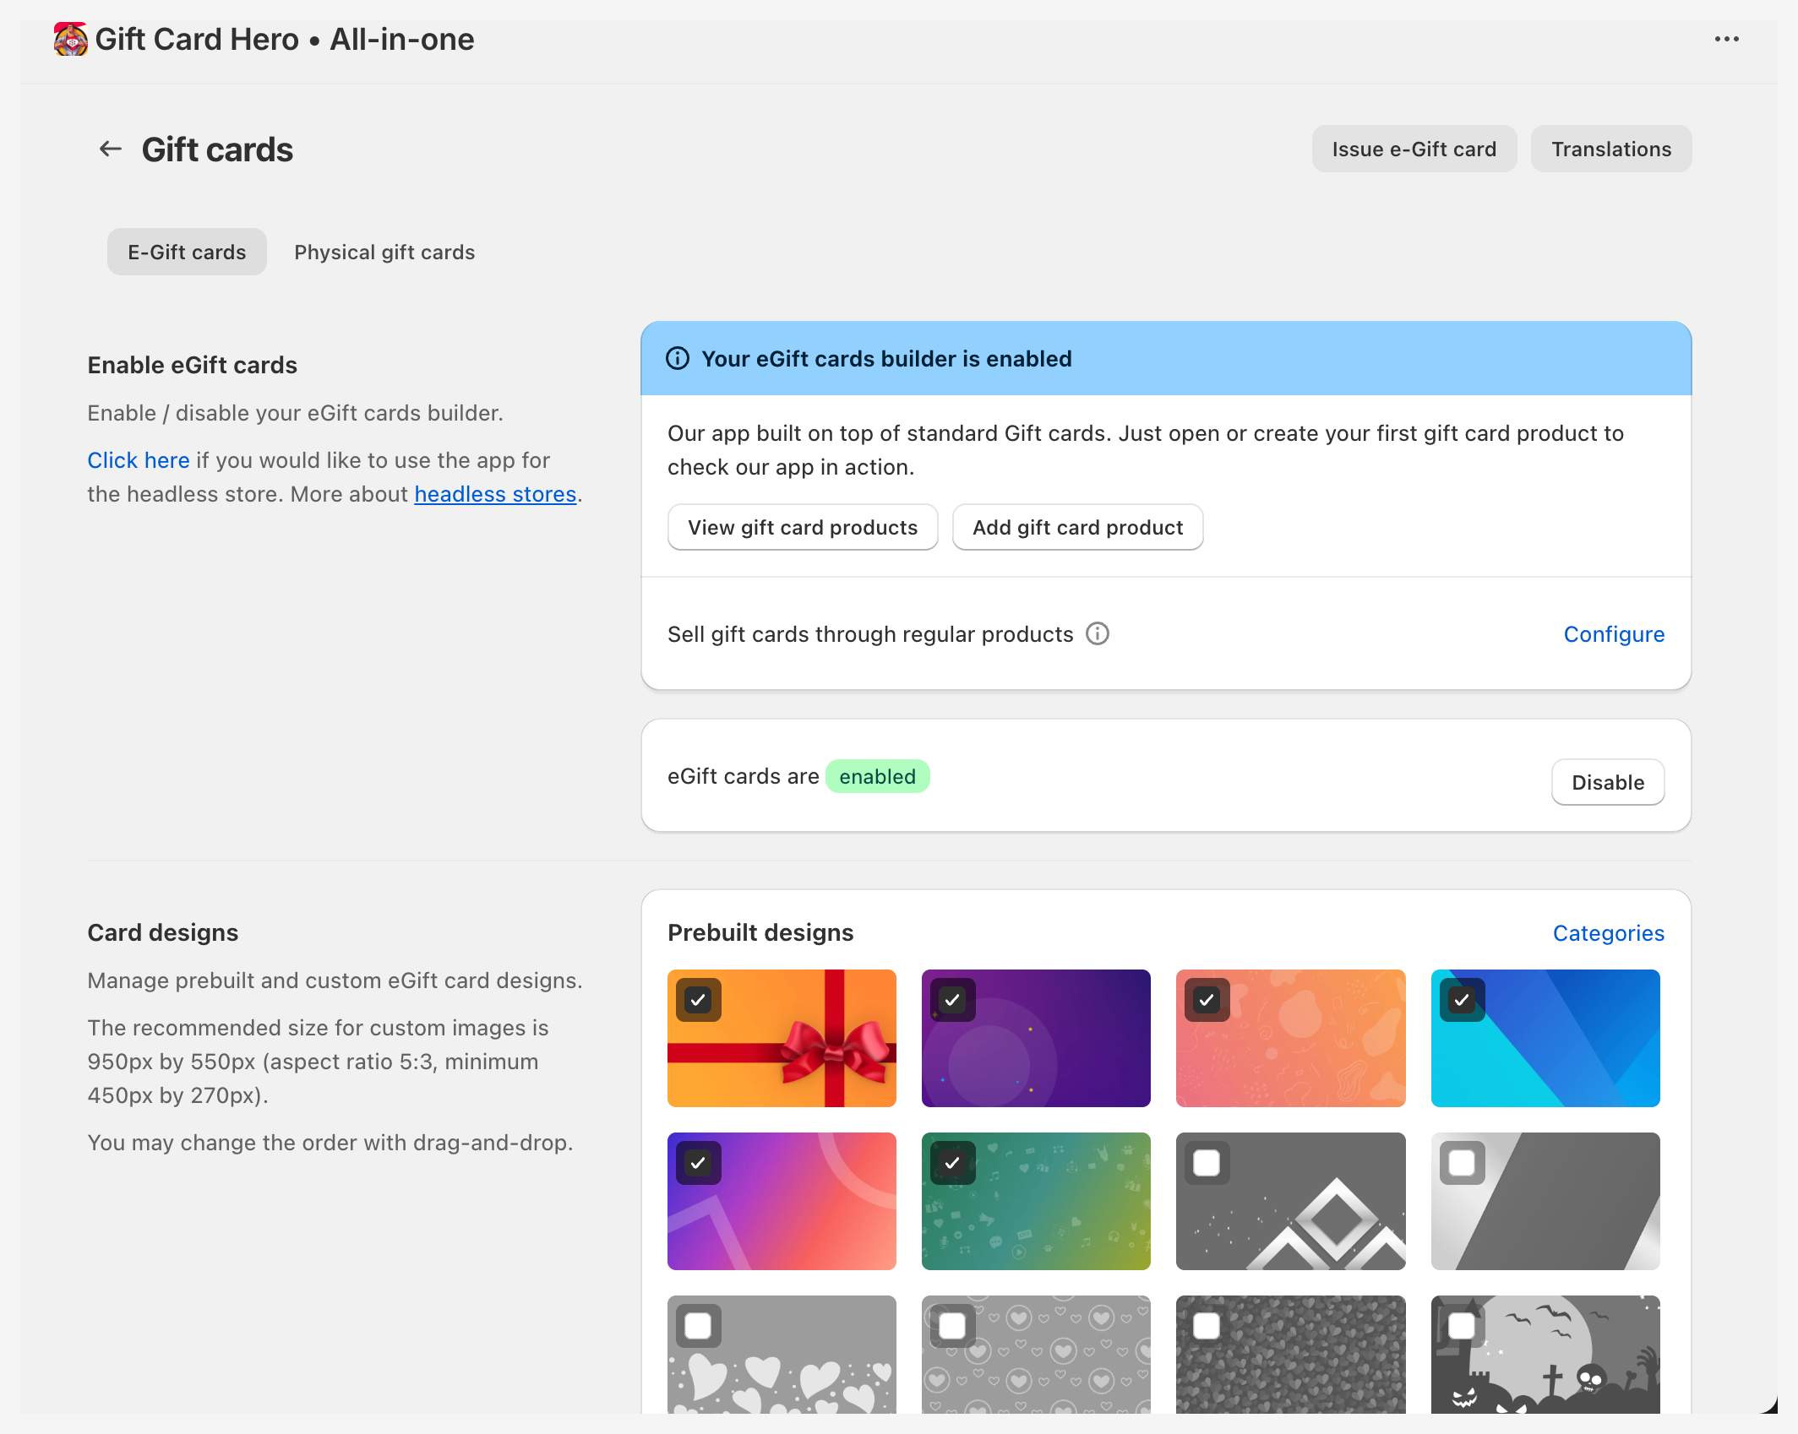Enable the diamond pattern card design
1798x1434 pixels.
[x=1207, y=1163]
